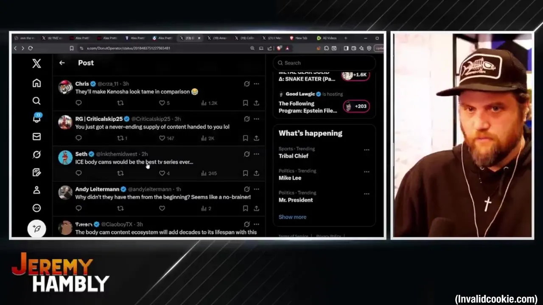Image resolution: width=543 pixels, height=305 pixels.
Task: Click the back arrow next to Post
Action: (62, 63)
